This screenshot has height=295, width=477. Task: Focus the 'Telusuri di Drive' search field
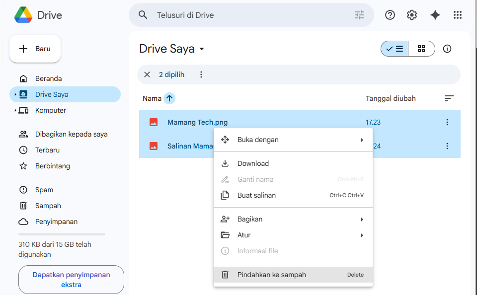pyautogui.click(x=251, y=15)
